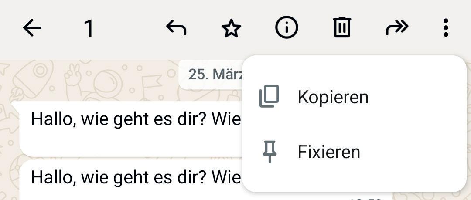This screenshot has width=471, height=200.
Task: Tap the selected message counter "1"
Action: [x=89, y=29]
